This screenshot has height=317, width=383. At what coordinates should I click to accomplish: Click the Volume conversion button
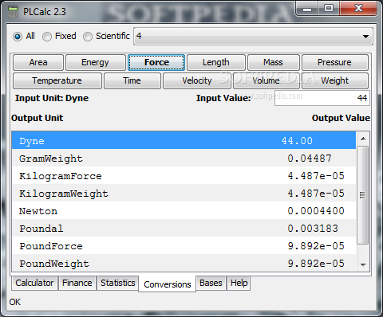pos(267,80)
